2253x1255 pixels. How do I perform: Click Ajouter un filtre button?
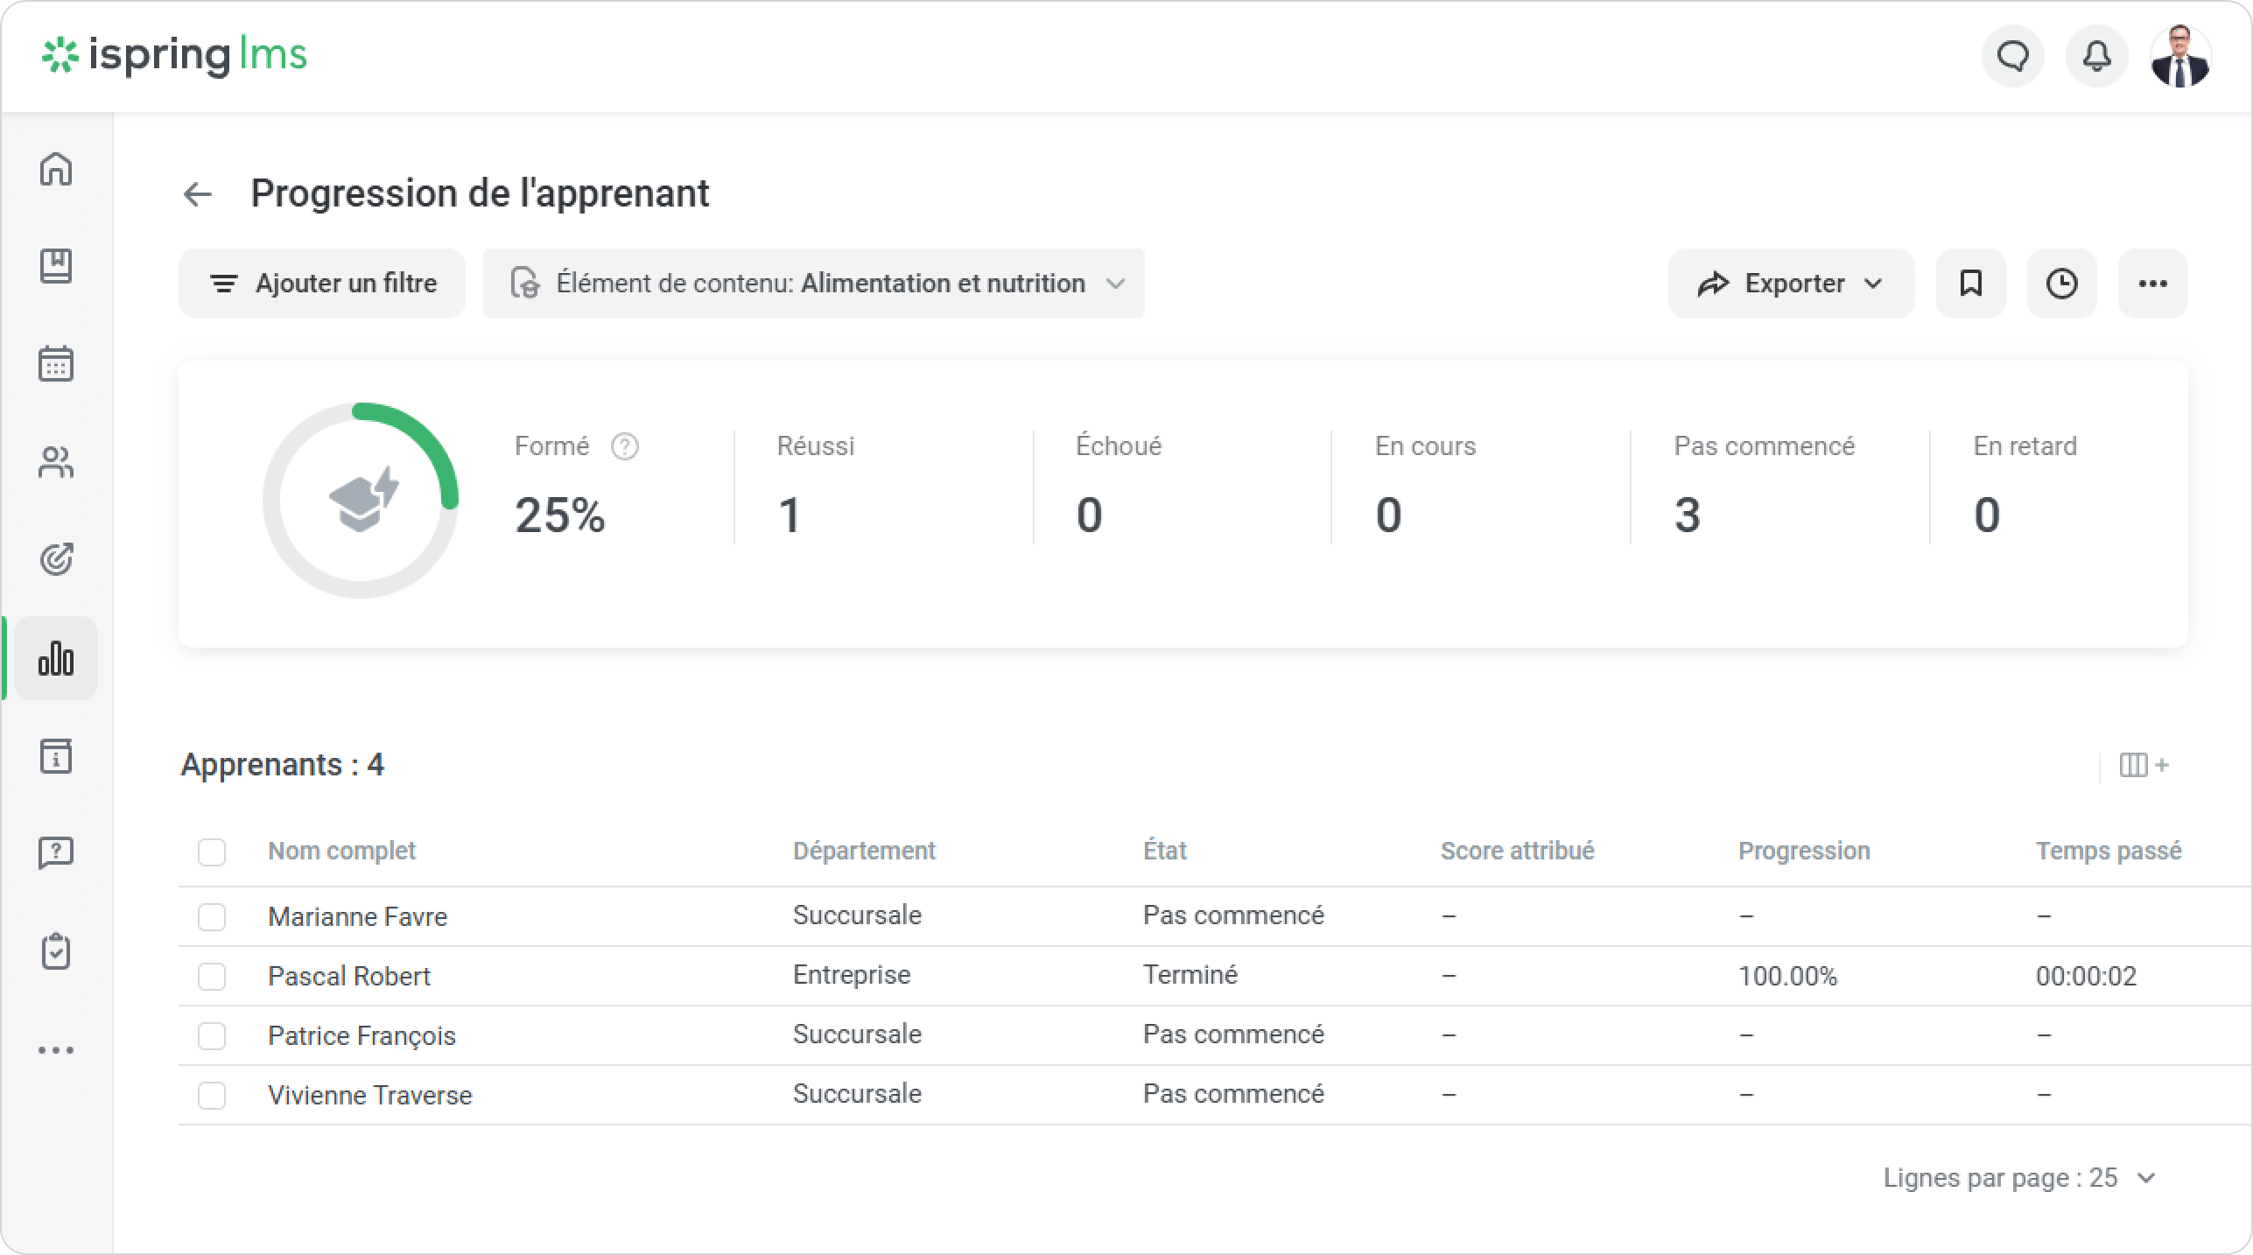tap(322, 284)
